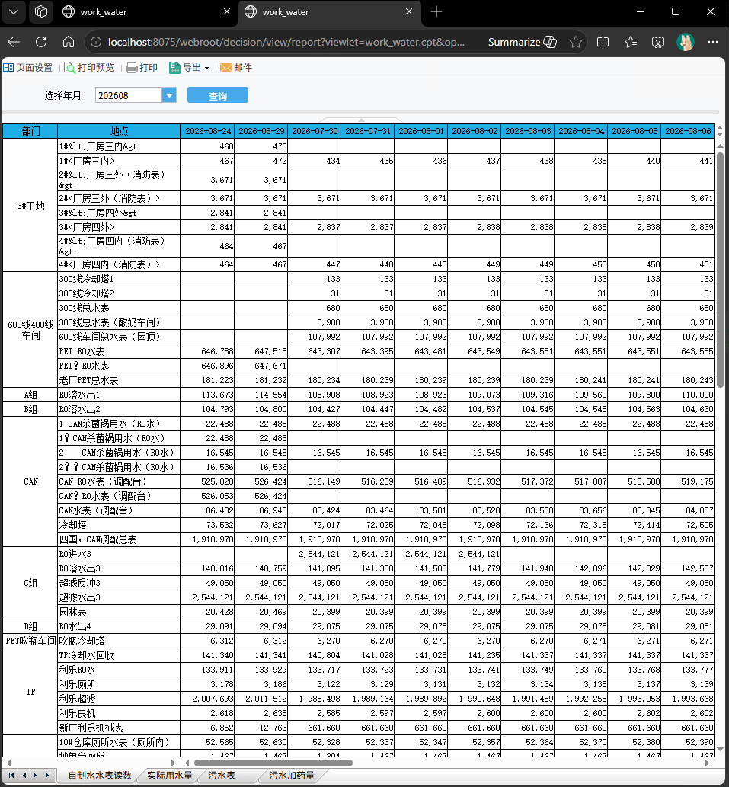Click the 地点 column header

click(119, 132)
